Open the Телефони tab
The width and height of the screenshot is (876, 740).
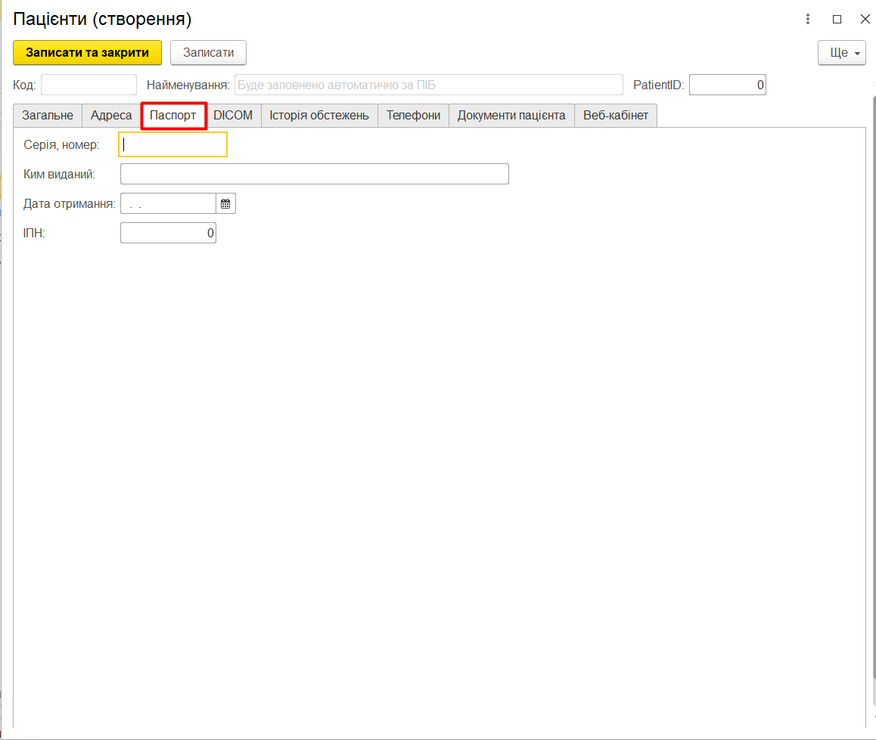click(x=413, y=116)
